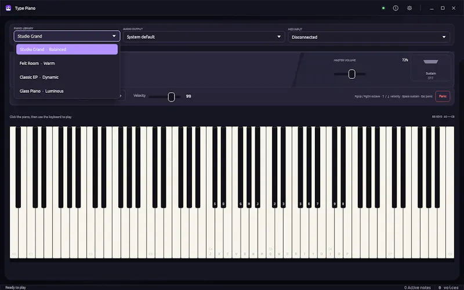464x290 pixels.
Task: Click the Piano Library dropdown arrow
Action: (114, 36)
